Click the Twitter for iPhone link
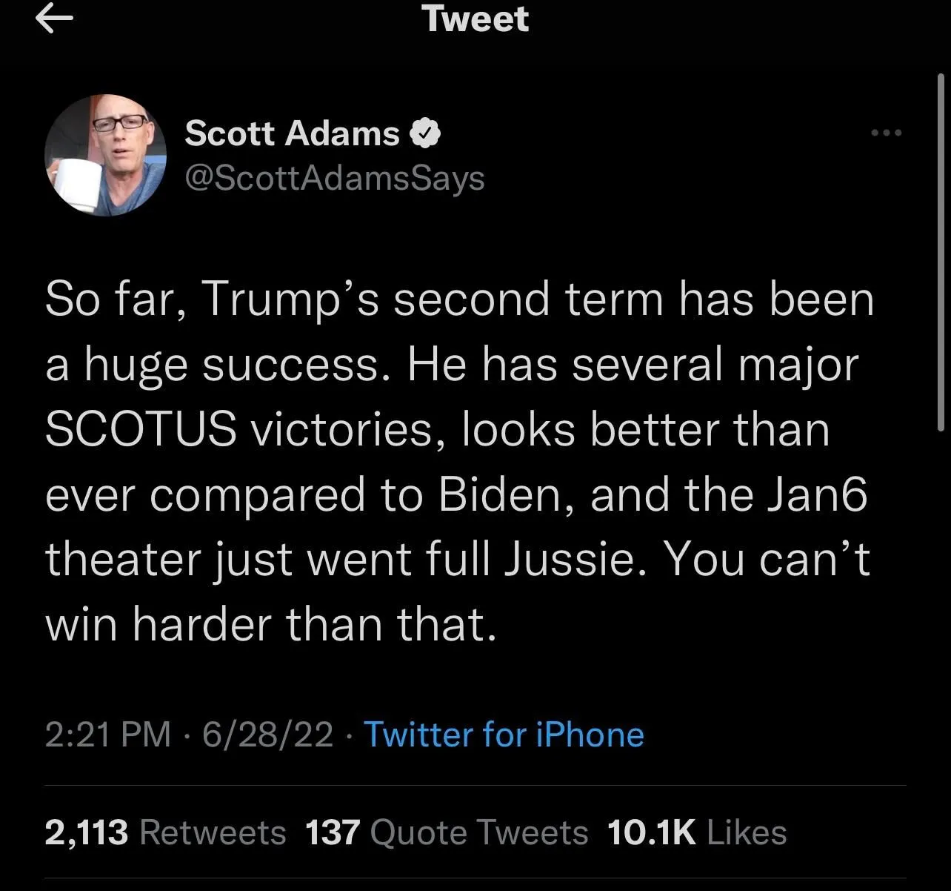The height and width of the screenshot is (891, 951). [504, 735]
